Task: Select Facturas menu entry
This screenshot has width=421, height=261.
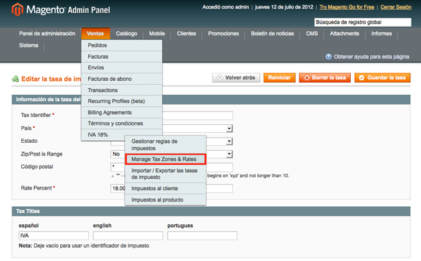Action: [122, 57]
